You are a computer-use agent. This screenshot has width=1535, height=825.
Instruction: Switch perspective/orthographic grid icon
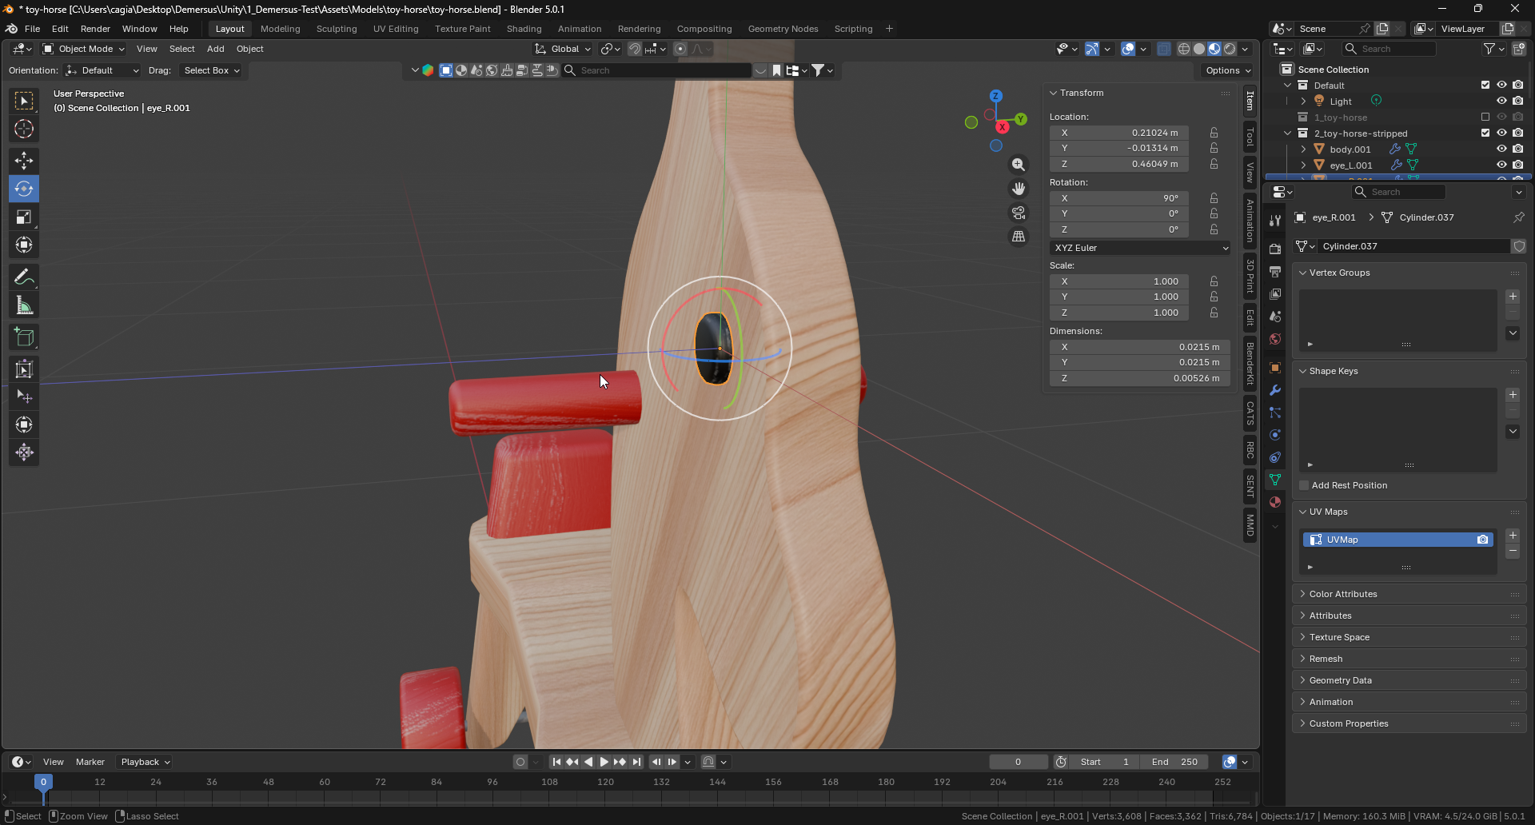pyautogui.click(x=1019, y=237)
